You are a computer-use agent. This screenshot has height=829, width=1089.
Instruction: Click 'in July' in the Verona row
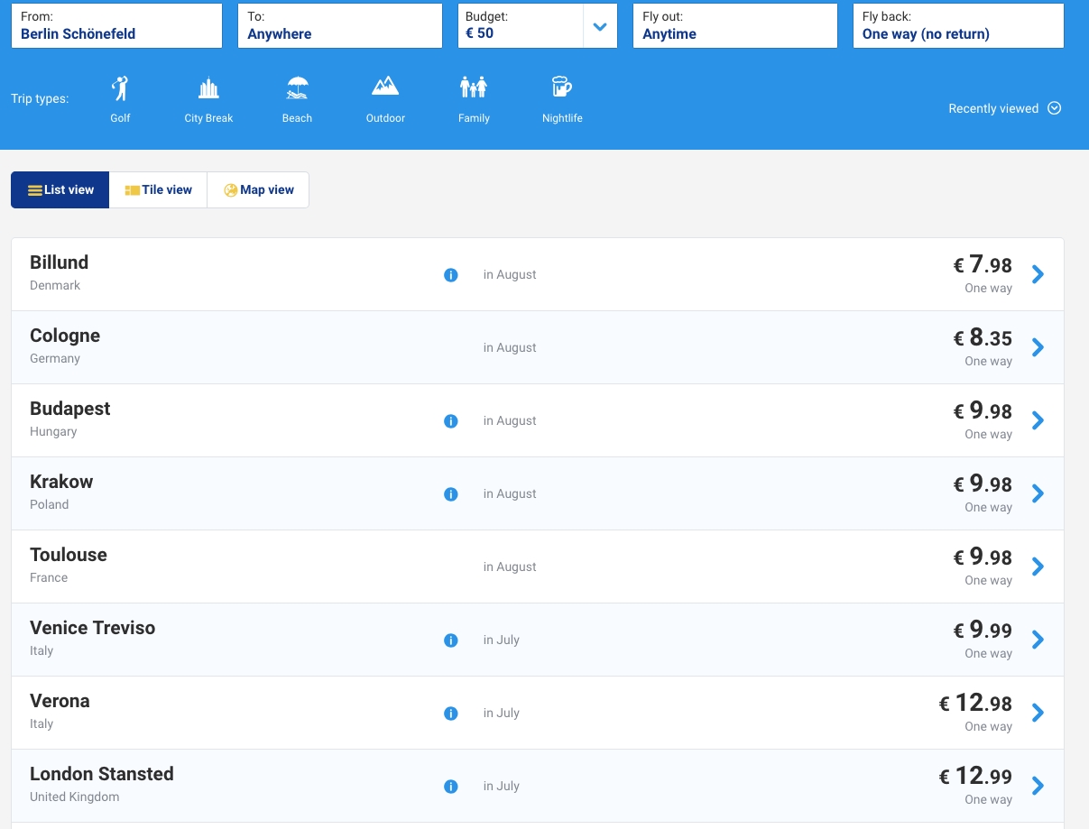point(502,714)
